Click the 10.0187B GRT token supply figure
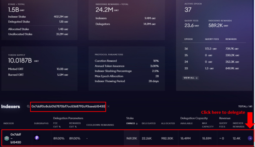255x147 pixels. pos(23,60)
